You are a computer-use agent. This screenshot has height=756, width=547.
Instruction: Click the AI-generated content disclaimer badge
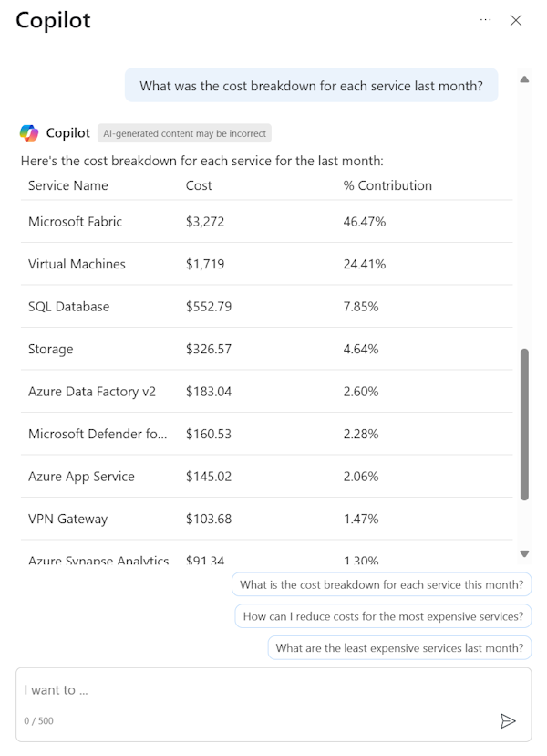coord(185,133)
